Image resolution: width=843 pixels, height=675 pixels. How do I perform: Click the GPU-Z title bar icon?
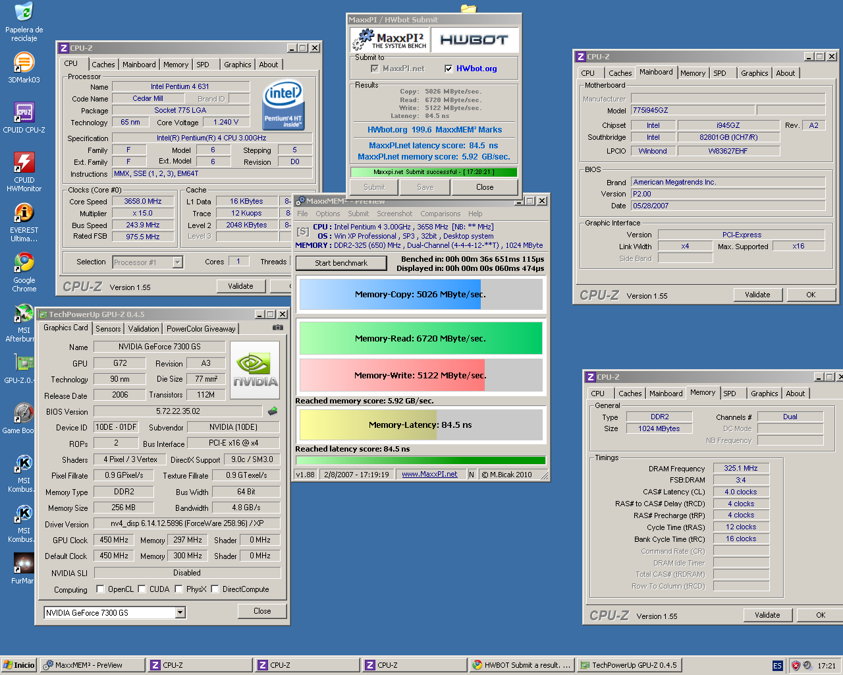pyautogui.click(x=42, y=314)
